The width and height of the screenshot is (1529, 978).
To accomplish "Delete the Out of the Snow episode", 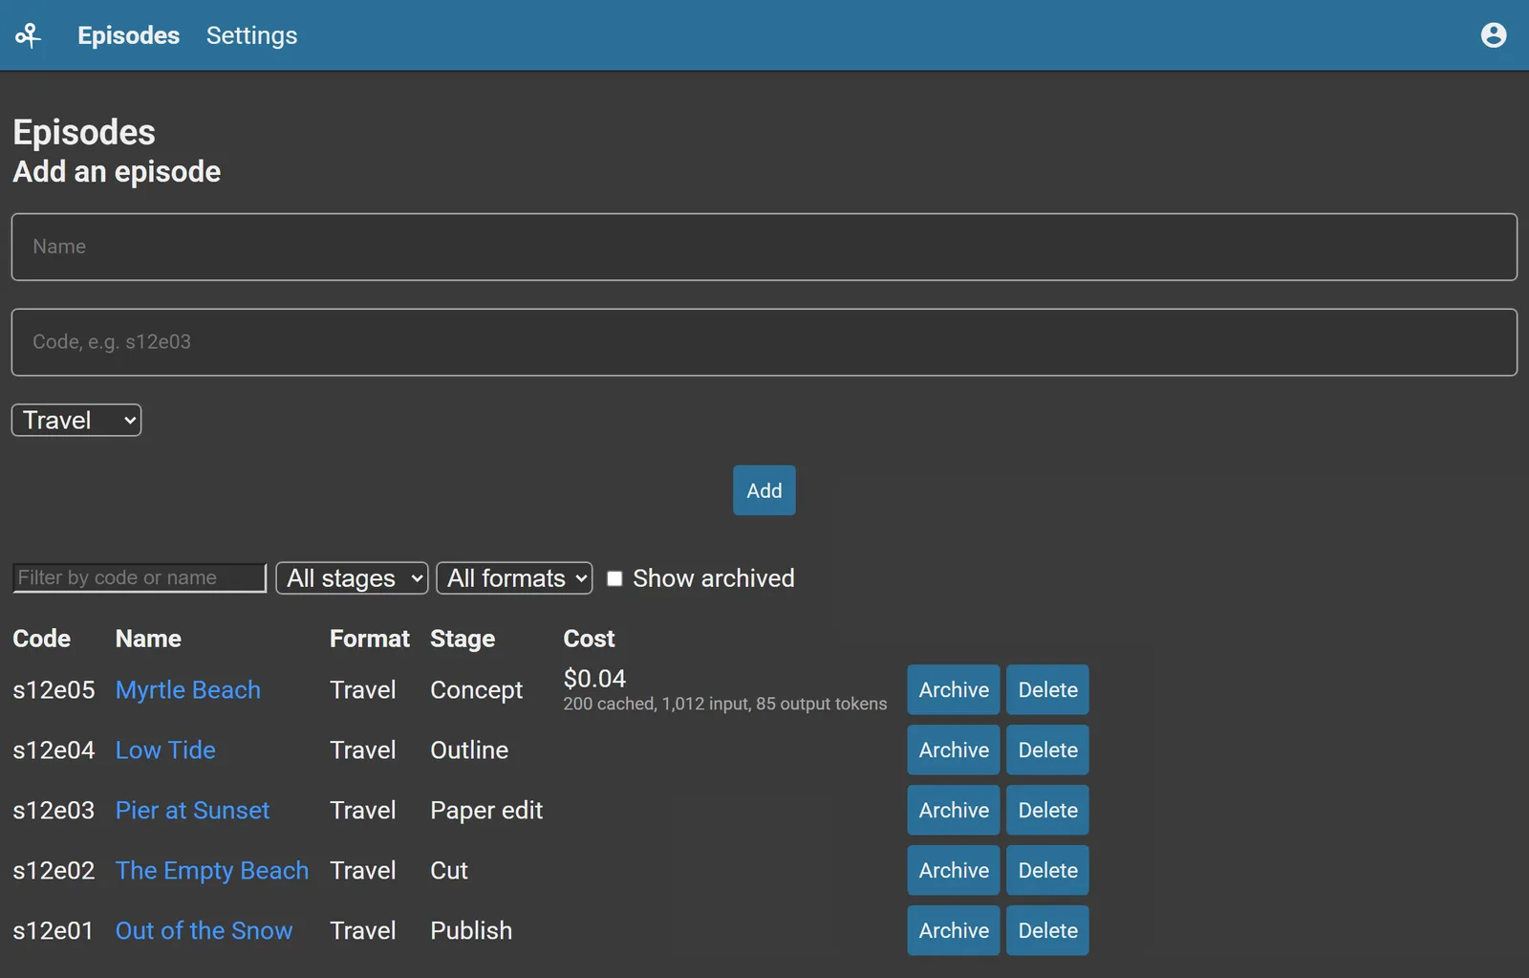I will [1047, 930].
